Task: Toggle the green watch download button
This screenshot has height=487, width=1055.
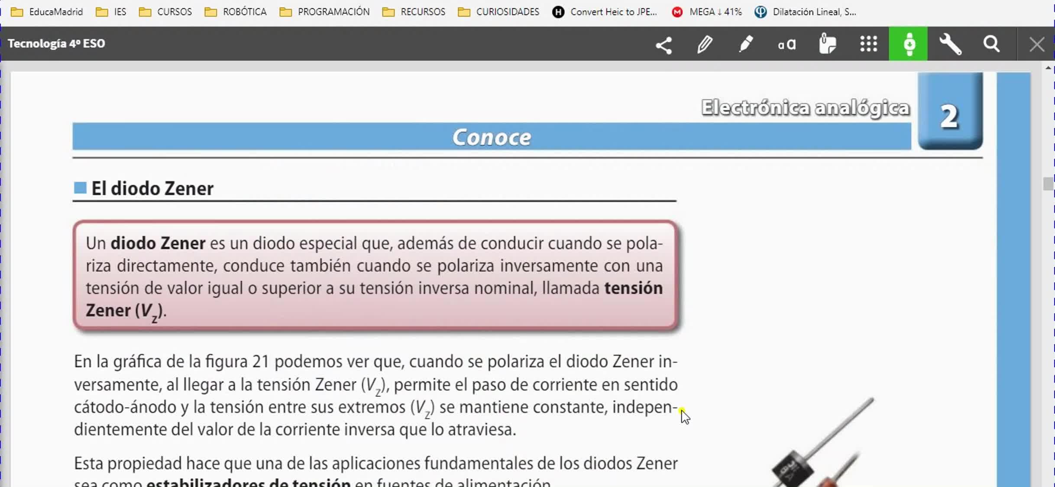Action: [908, 44]
